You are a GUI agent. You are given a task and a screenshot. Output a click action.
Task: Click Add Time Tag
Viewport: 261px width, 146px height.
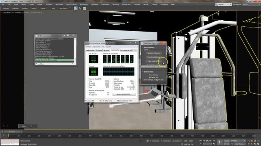pyautogui.click(x=188, y=144)
